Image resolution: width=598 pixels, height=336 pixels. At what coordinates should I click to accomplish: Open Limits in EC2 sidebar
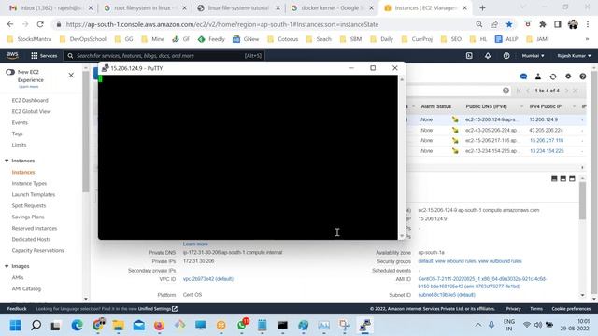tap(19, 145)
